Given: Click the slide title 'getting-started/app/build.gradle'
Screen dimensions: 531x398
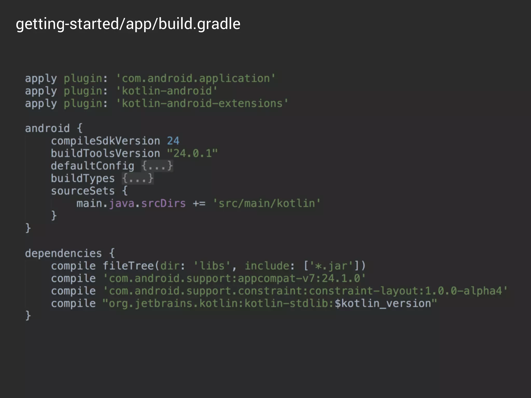Looking at the screenshot, I should tap(128, 24).
